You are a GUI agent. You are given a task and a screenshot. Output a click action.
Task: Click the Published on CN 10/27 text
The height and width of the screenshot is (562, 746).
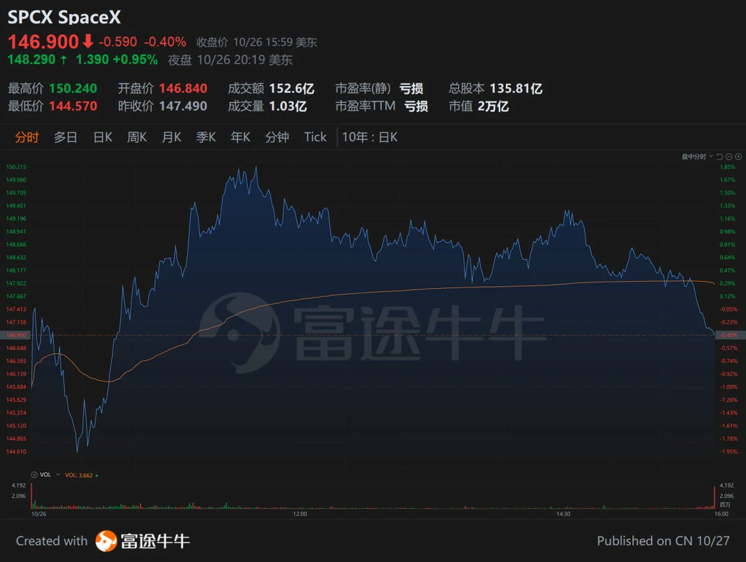click(x=663, y=541)
